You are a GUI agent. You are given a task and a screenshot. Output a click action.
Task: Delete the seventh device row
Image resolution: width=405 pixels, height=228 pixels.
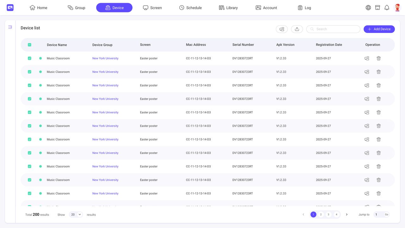click(378, 139)
